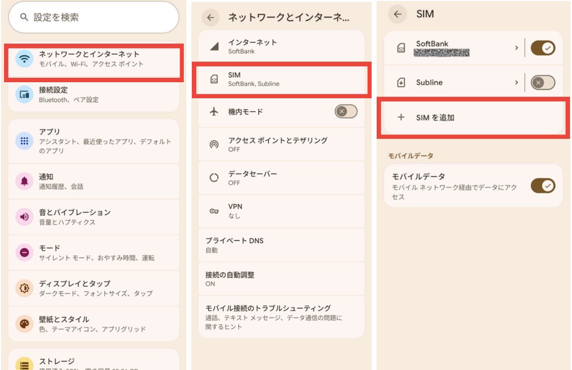The height and width of the screenshot is (370, 572).
Task: Open モバイル接続のトラブルシューティング link
Action: coord(281,317)
